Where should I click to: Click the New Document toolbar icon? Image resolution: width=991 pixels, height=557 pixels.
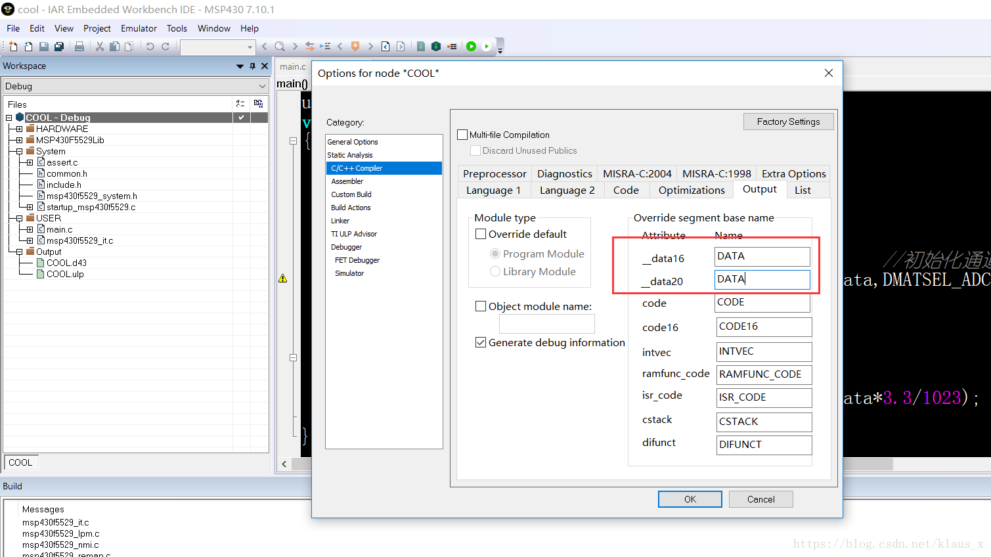13,47
